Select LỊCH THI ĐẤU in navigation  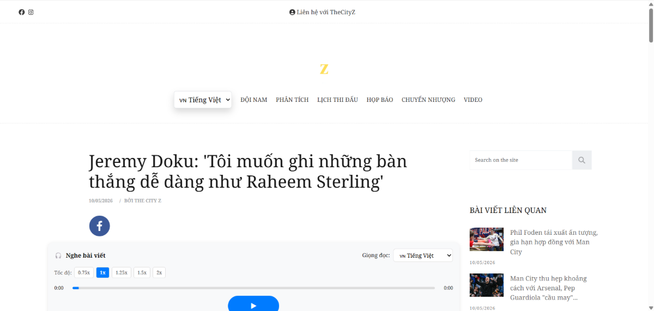(337, 100)
